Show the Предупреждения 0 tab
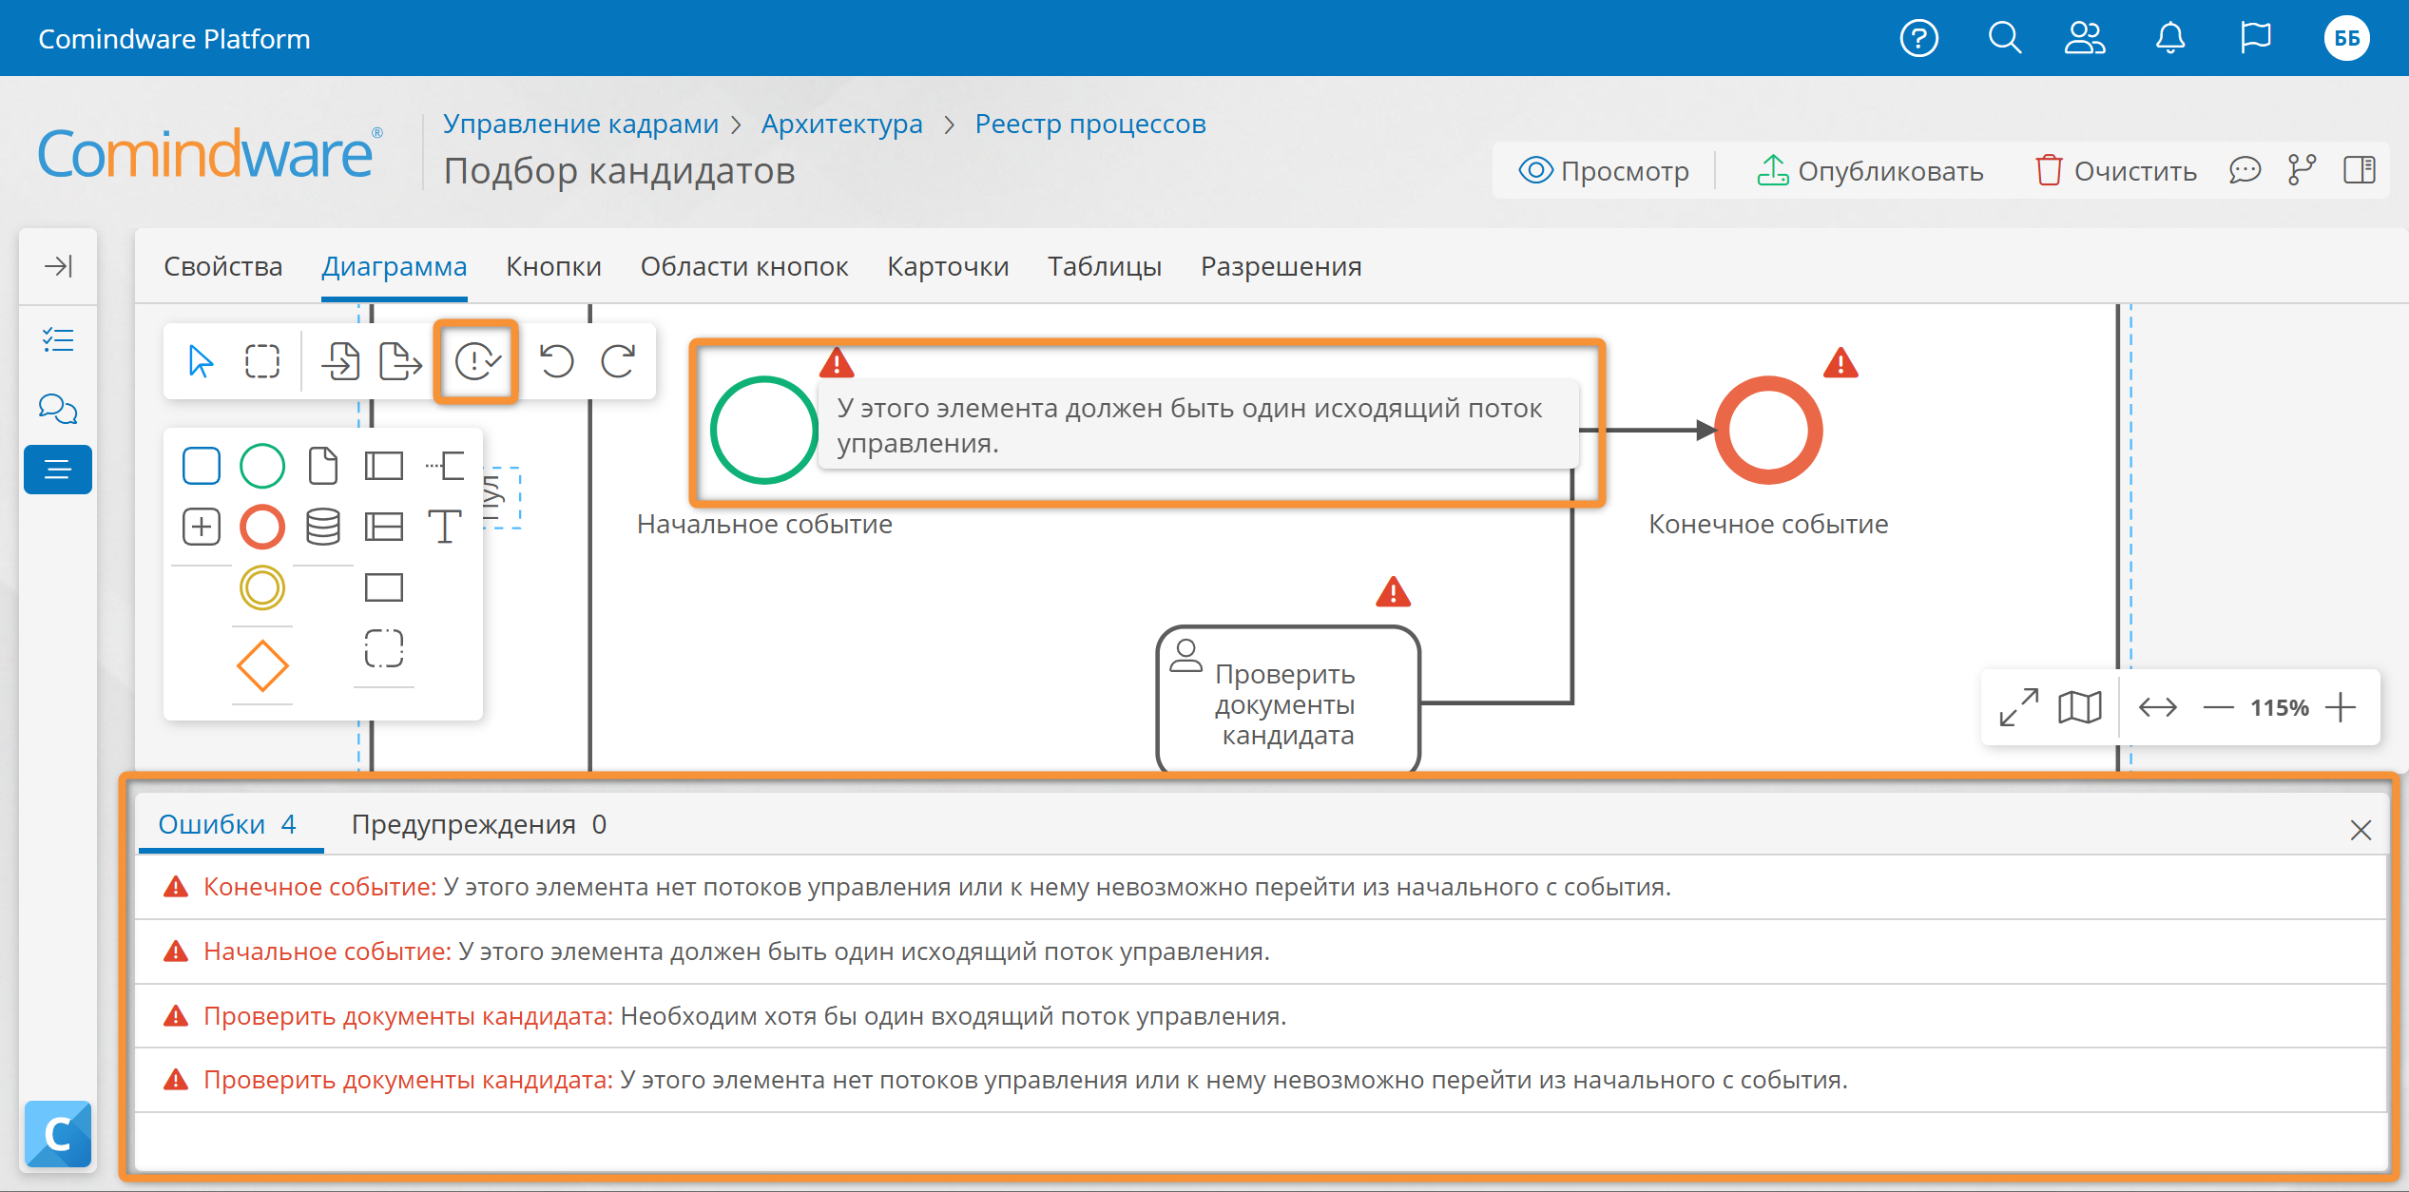 [479, 825]
